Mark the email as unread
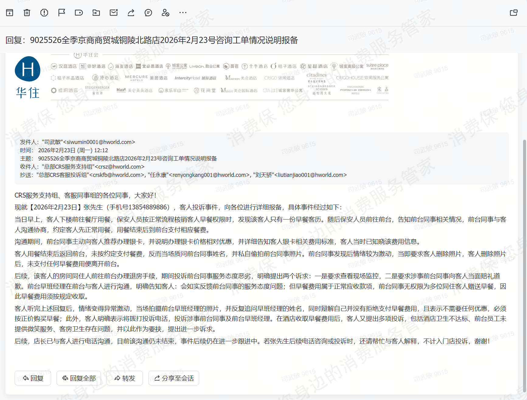 pos(114,13)
